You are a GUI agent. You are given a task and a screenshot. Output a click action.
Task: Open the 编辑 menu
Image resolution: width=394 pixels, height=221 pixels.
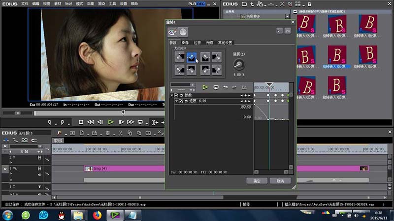click(35, 4)
